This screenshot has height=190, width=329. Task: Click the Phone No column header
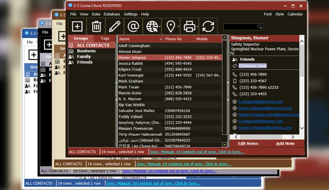click(x=179, y=39)
